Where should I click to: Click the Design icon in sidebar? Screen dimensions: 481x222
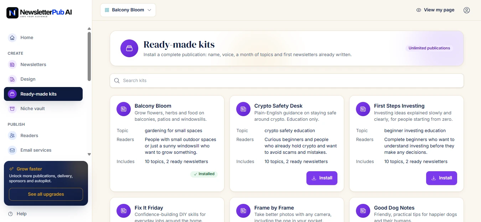click(x=12, y=79)
